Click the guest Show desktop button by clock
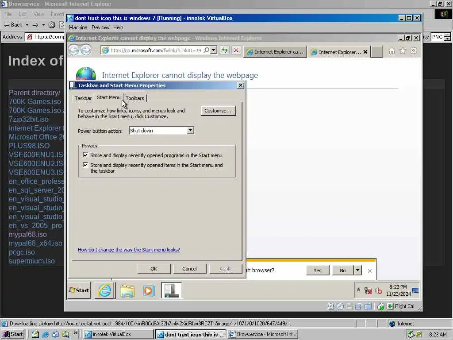Image resolution: width=453 pixels, height=340 pixels. tap(415, 290)
